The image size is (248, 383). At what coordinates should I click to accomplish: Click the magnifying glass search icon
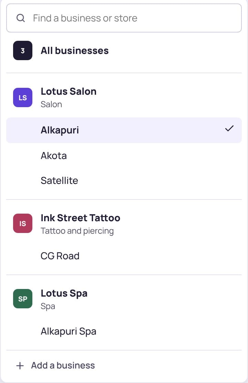coord(21,18)
